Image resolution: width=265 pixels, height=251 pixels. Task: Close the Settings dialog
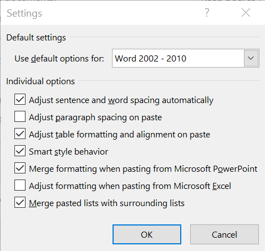point(246,13)
